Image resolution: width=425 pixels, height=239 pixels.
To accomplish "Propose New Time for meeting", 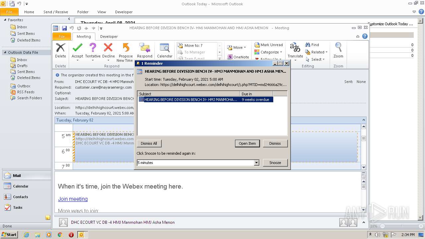I will click(x=126, y=52).
